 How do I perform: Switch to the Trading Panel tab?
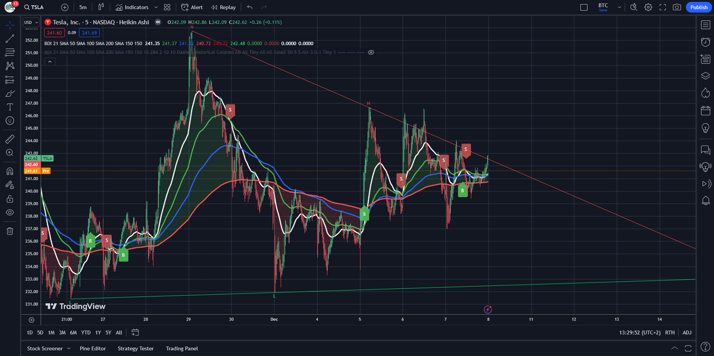tap(182, 348)
